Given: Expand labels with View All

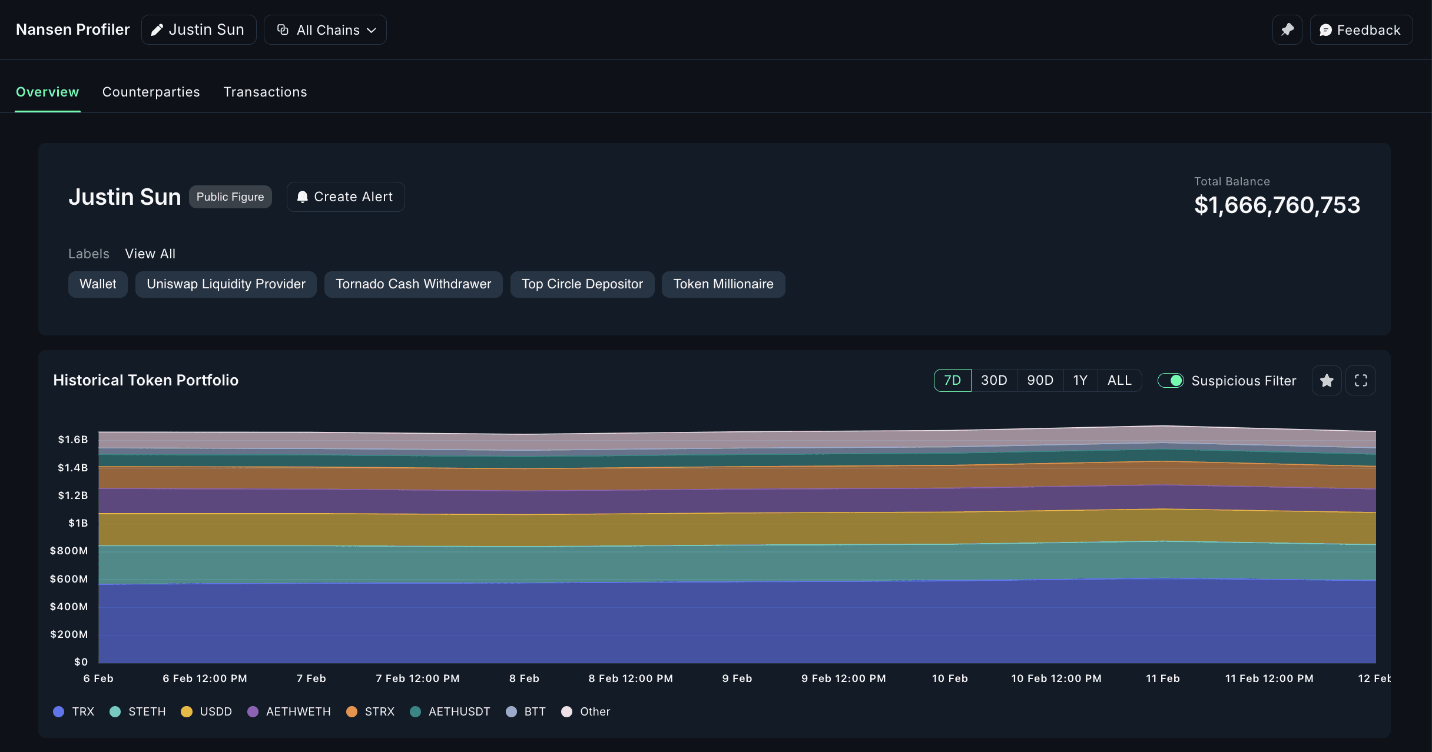Looking at the screenshot, I should [150, 254].
